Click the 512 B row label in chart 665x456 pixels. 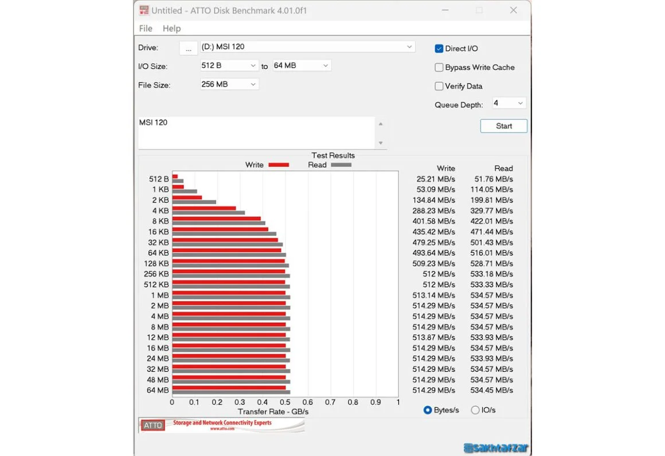click(159, 180)
